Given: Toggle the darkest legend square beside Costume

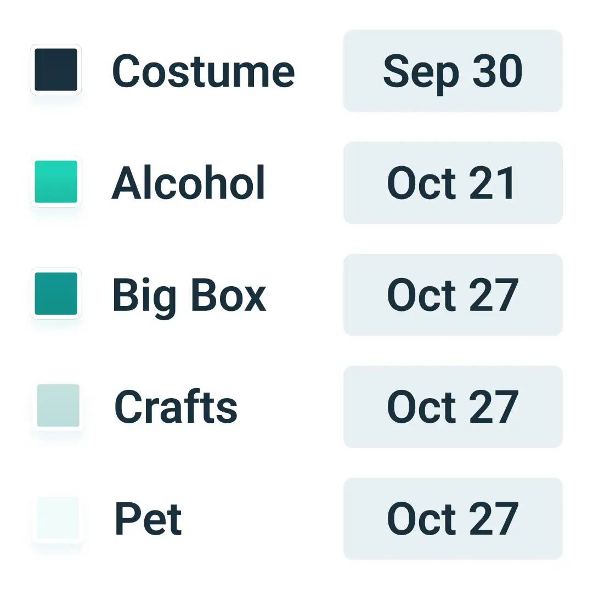Looking at the screenshot, I should [56, 70].
